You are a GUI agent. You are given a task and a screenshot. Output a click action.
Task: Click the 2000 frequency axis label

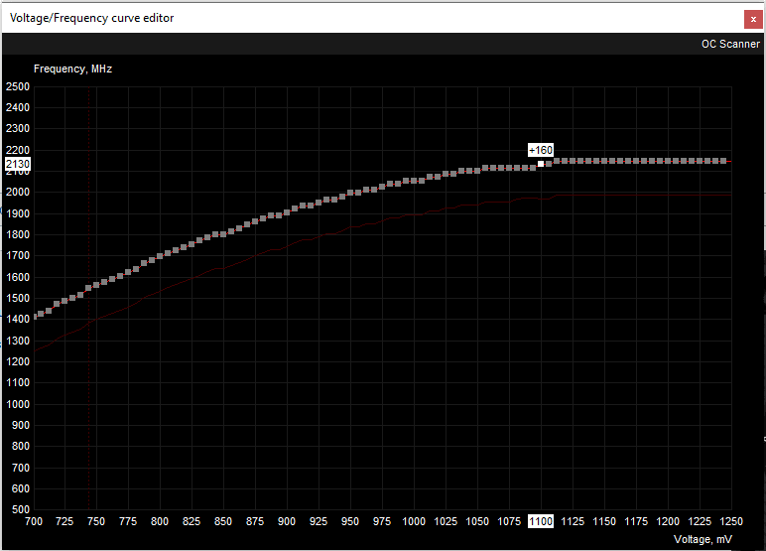click(18, 193)
